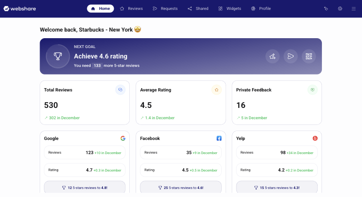Click the Google logo icon
Screen dimensions: 362x197
pyautogui.click(x=123, y=139)
